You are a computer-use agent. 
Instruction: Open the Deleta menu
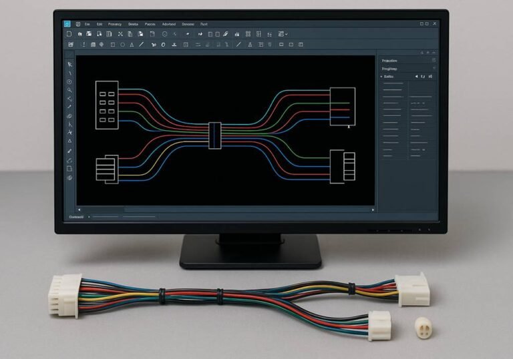tap(133, 24)
